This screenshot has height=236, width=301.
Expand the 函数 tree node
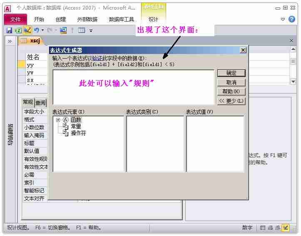pos(58,120)
